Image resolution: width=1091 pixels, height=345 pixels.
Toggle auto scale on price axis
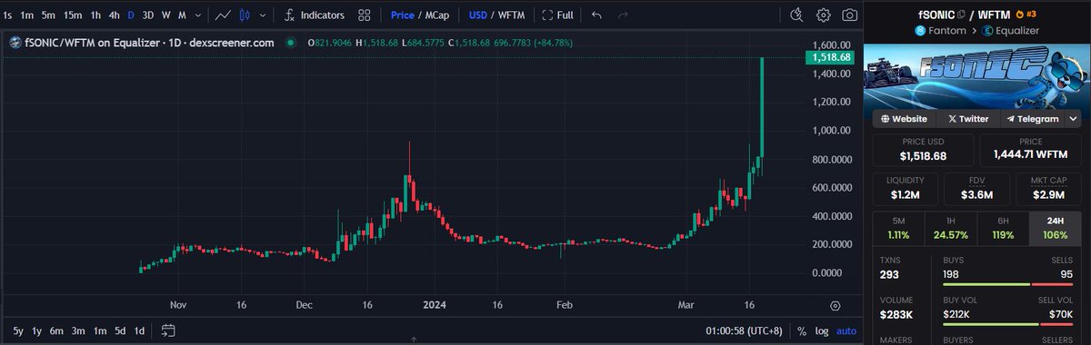point(846,330)
